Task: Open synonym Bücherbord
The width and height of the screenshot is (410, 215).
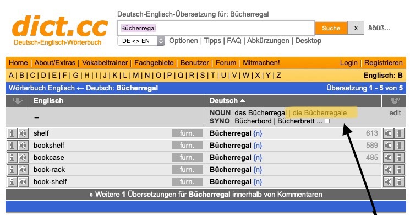Action: point(253,121)
